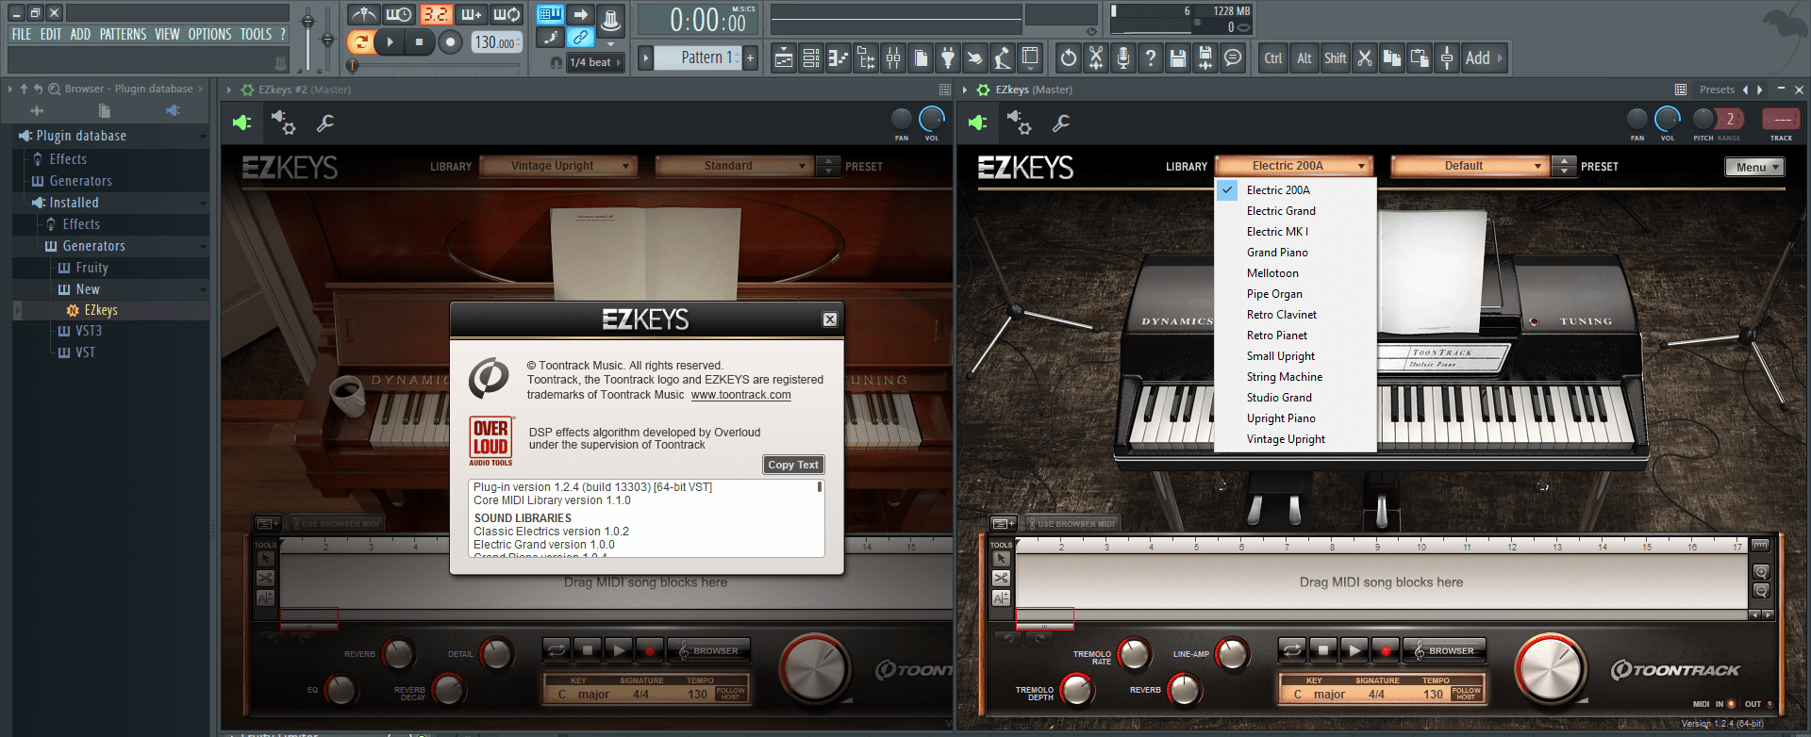
Task: Open the Menu dropdown in right EZkeys
Action: click(1754, 167)
